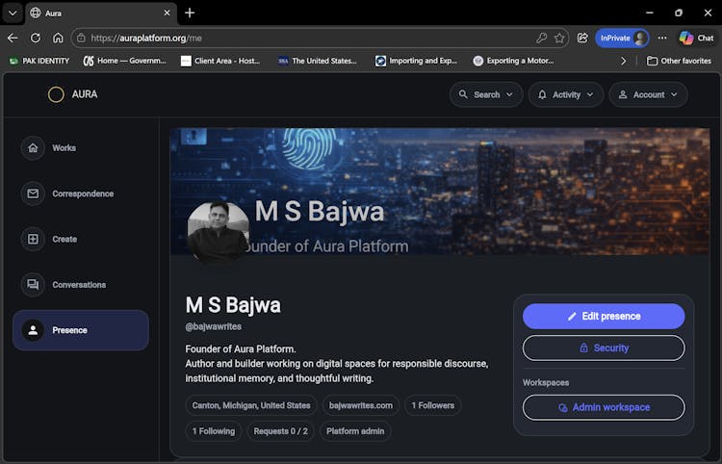Viewport: 722px width, 464px height.
Task: Open the bajwawrites.com link chip
Action: [360, 405]
